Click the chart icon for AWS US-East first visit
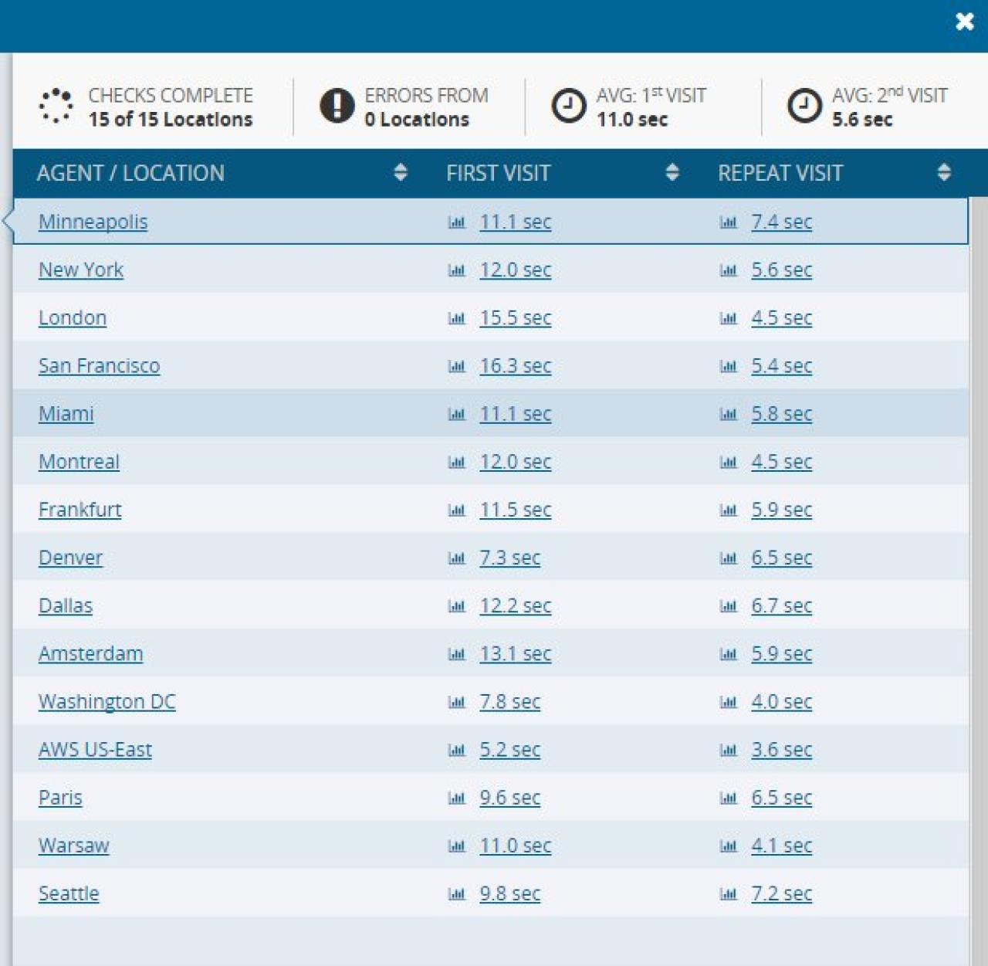Screen dimensions: 988x966 coord(456,750)
